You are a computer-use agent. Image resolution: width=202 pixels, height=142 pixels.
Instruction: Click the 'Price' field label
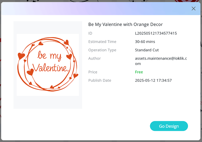[x=93, y=72]
